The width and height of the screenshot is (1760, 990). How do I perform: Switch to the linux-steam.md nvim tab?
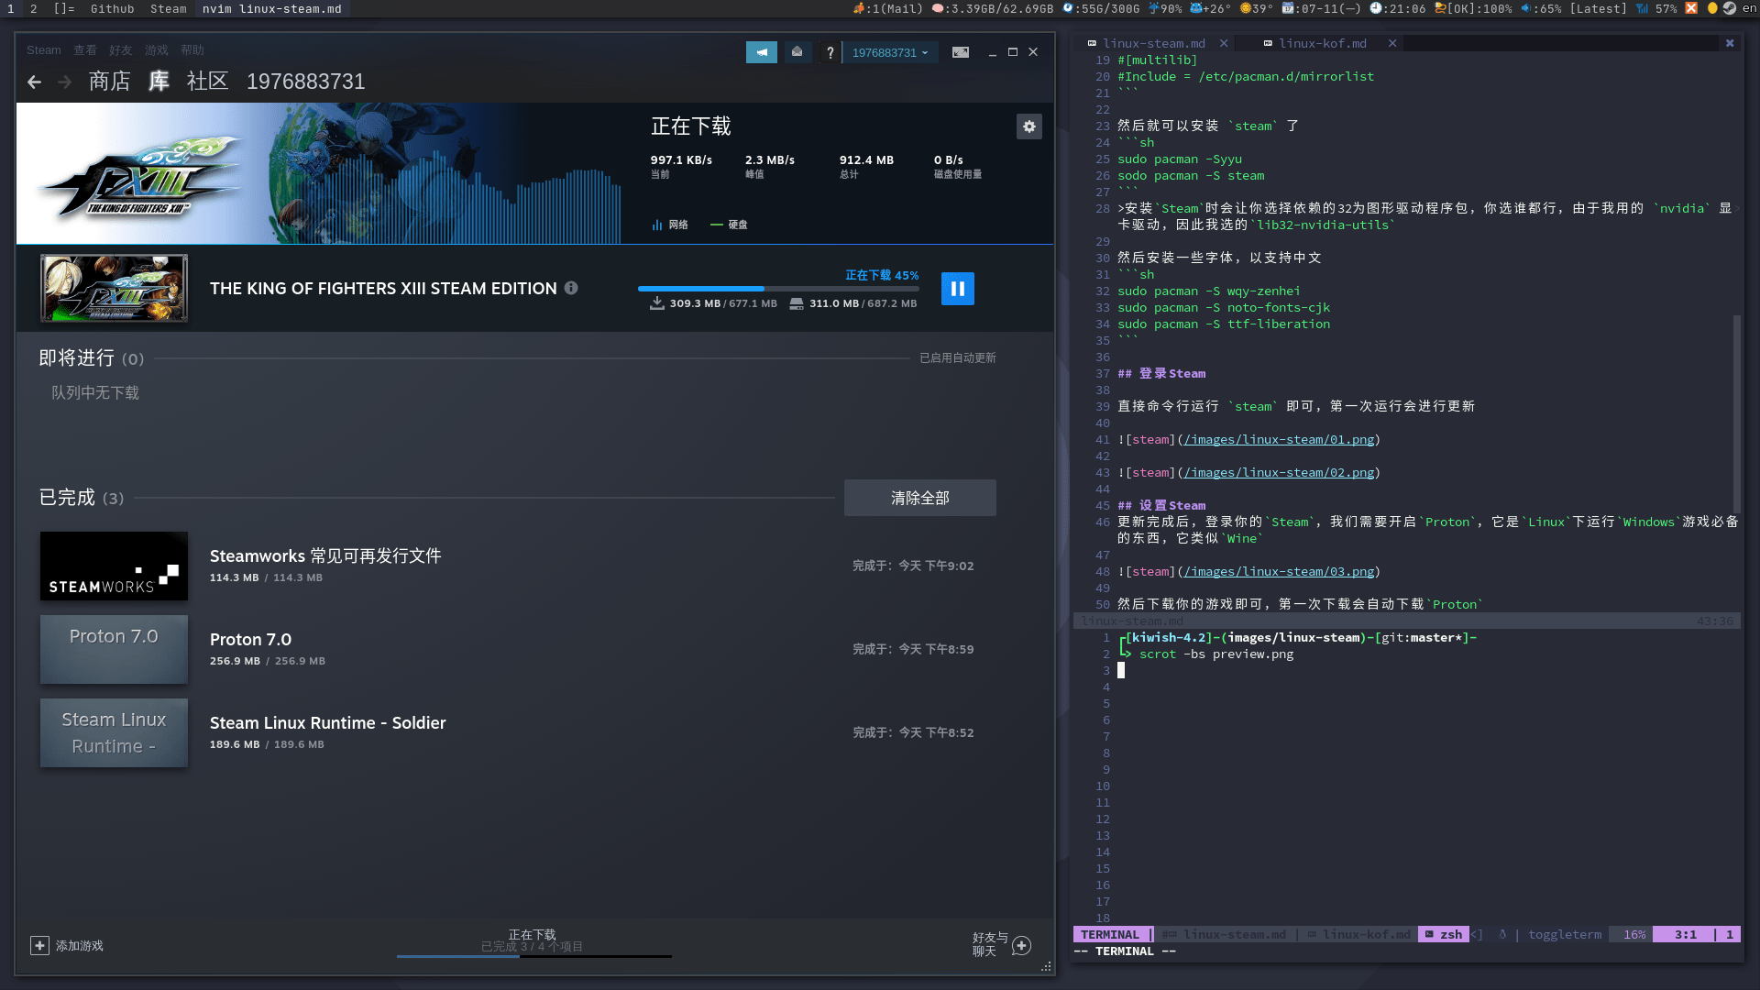coord(1154,43)
